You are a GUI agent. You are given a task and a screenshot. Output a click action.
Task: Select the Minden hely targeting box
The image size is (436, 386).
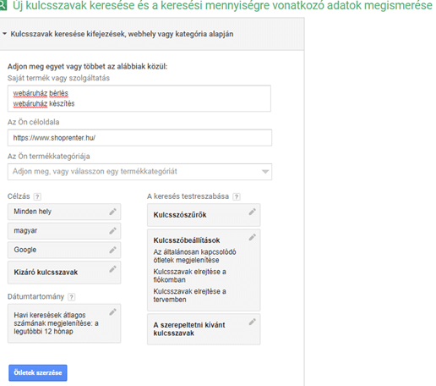(64, 212)
